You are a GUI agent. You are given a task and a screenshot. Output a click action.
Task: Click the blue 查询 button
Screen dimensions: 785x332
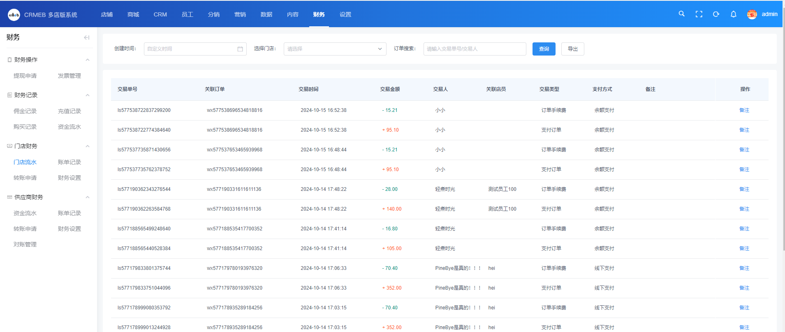coord(544,49)
